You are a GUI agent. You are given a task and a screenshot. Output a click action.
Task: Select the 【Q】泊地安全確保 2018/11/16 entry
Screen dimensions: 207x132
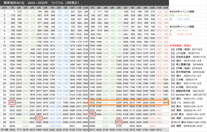click(x=188, y=57)
